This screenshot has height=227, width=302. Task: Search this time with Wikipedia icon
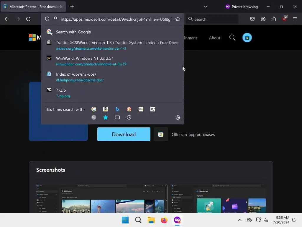(153, 109)
